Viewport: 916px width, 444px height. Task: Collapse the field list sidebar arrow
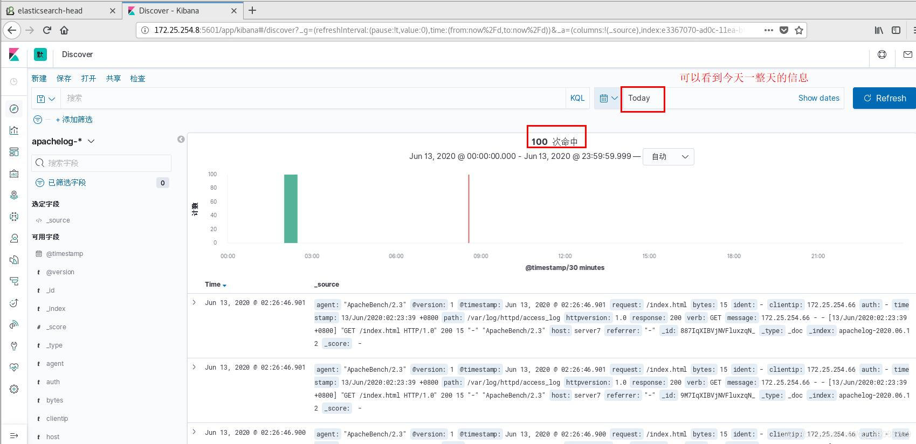click(x=181, y=140)
